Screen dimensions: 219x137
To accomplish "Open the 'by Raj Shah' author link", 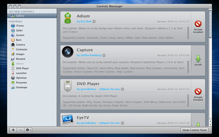I will click(x=84, y=22).
